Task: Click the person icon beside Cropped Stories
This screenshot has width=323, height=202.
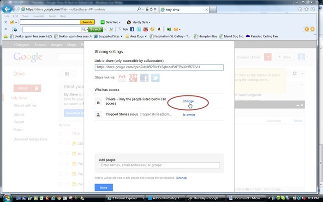Action: [98, 115]
